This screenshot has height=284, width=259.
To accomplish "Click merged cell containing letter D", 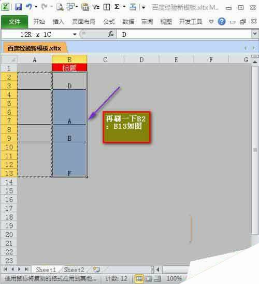I will pos(69,81).
